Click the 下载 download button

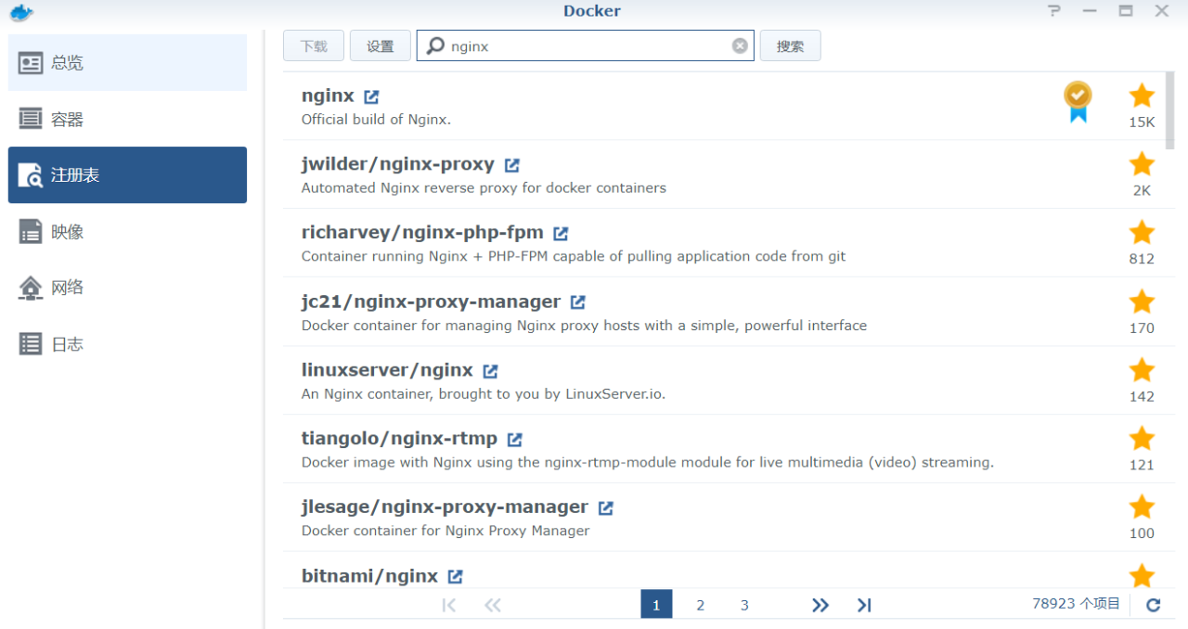click(314, 45)
